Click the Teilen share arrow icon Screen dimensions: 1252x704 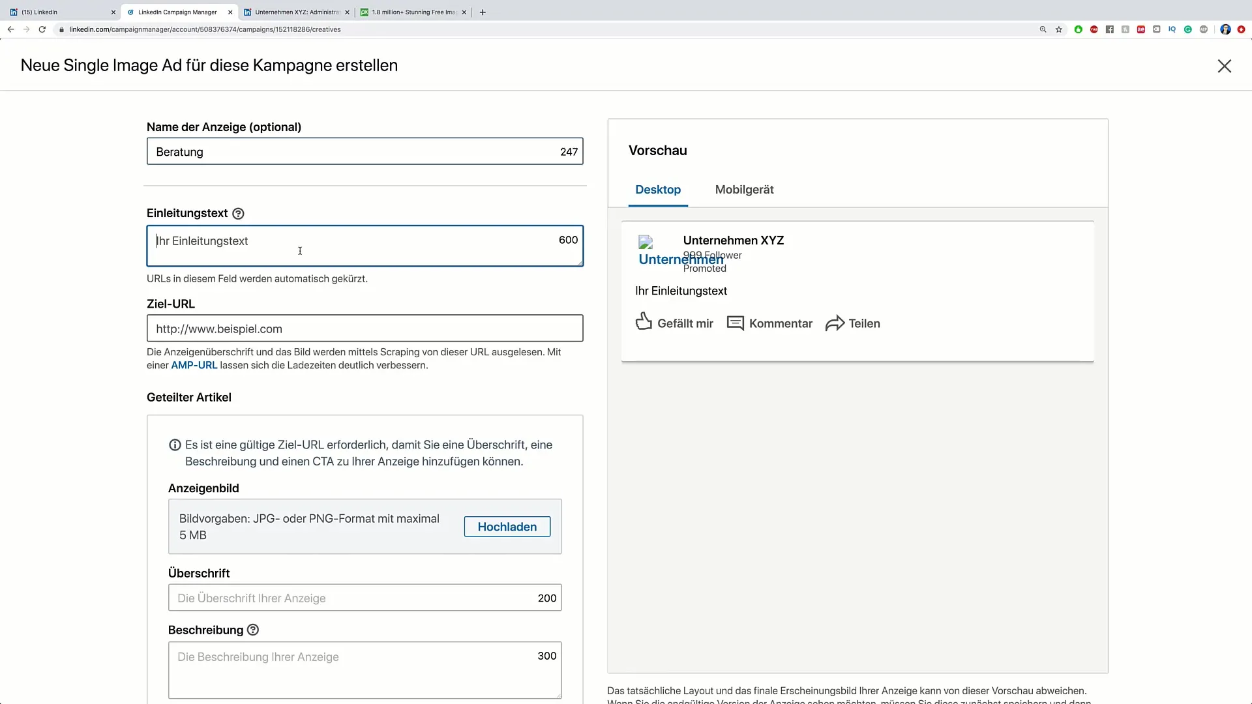click(x=835, y=323)
